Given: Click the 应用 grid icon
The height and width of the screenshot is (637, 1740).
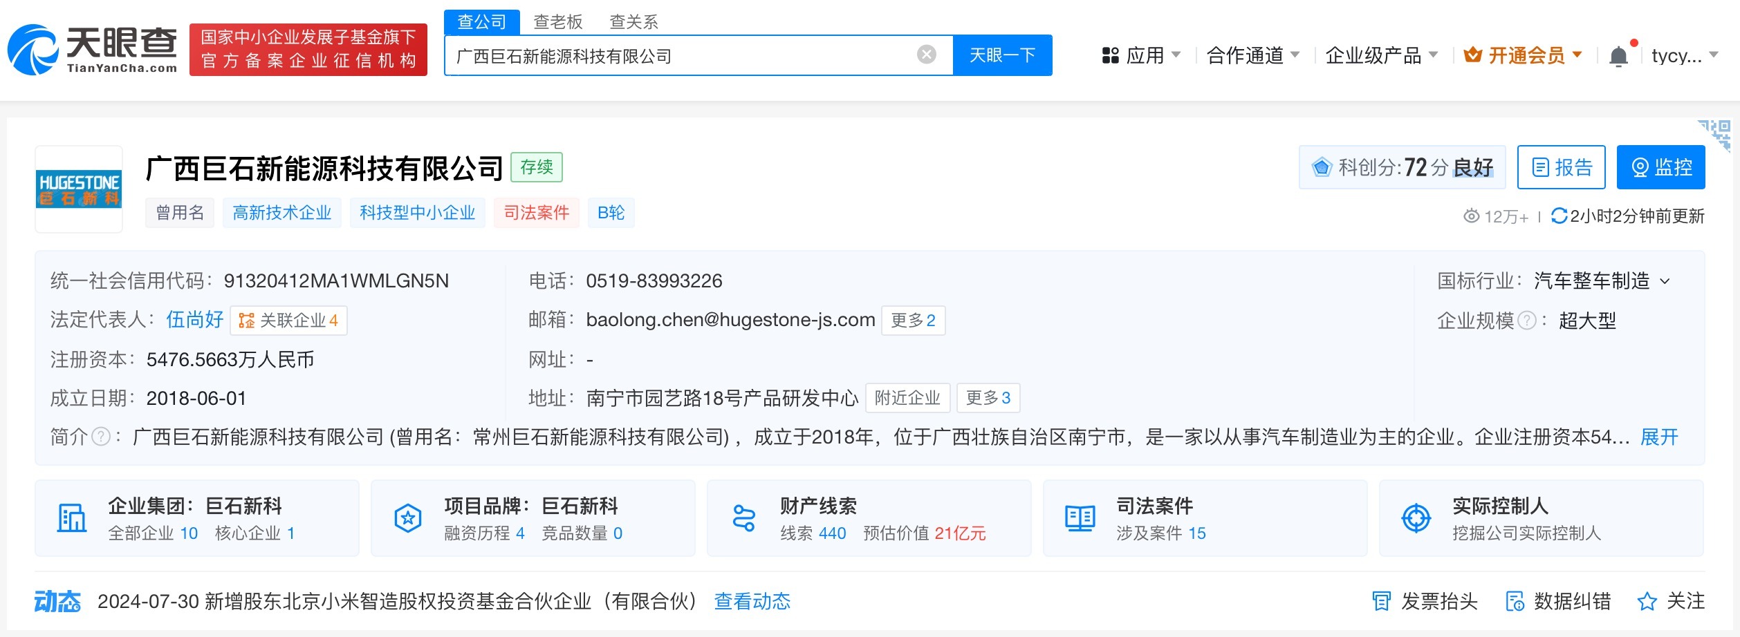Looking at the screenshot, I should (x=1110, y=55).
